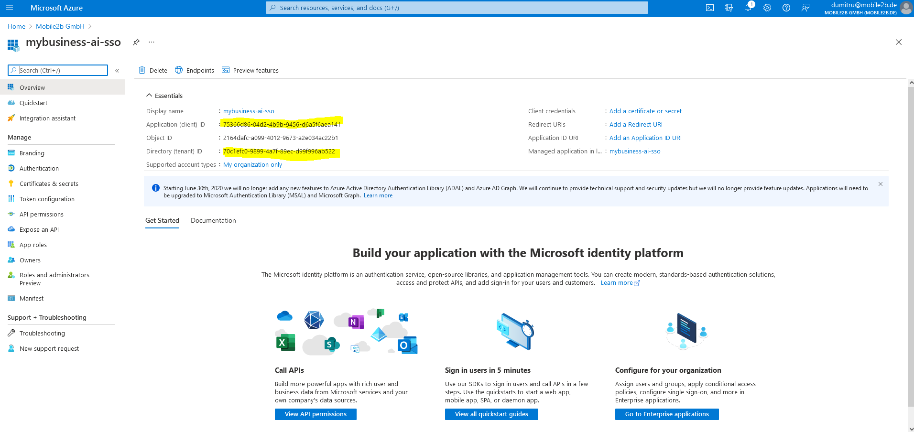Screen dimensions: 914x432
Task: Open Preview features
Action: [x=250, y=70]
